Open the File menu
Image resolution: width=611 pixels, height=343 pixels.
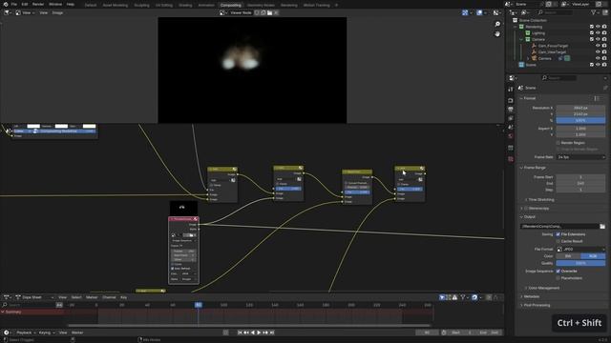tap(14, 4)
